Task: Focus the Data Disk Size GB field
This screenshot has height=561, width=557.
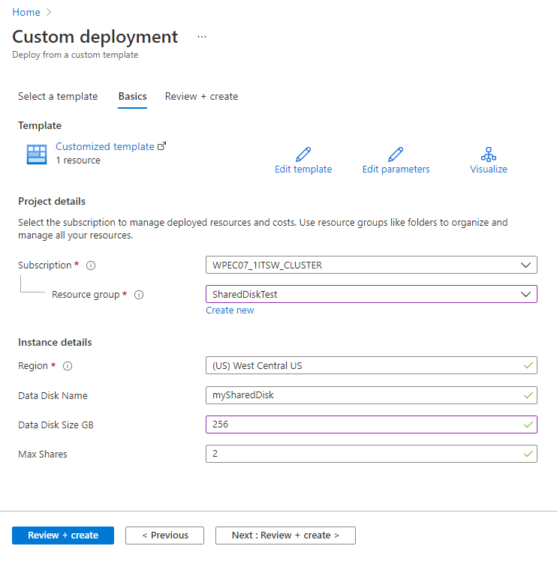Action: click(x=372, y=424)
